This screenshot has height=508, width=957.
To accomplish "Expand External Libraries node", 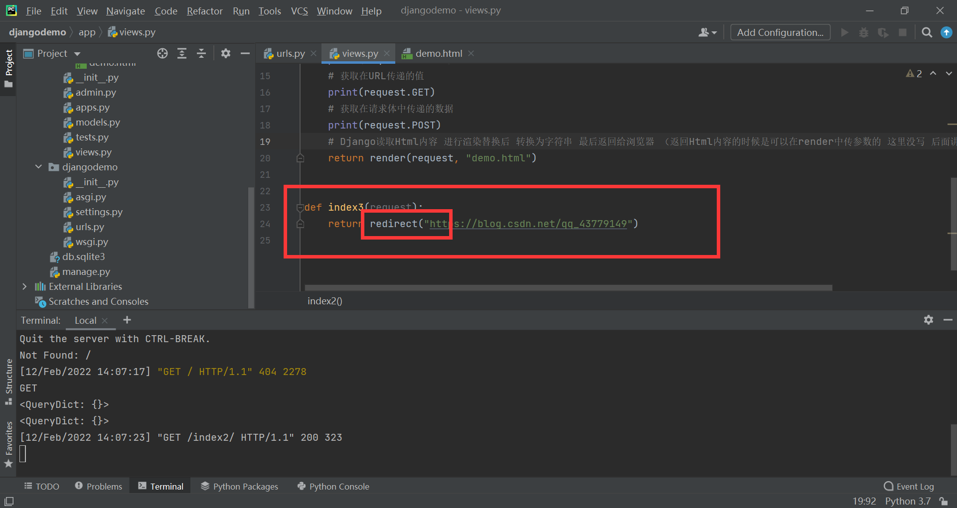I will (x=24, y=286).
